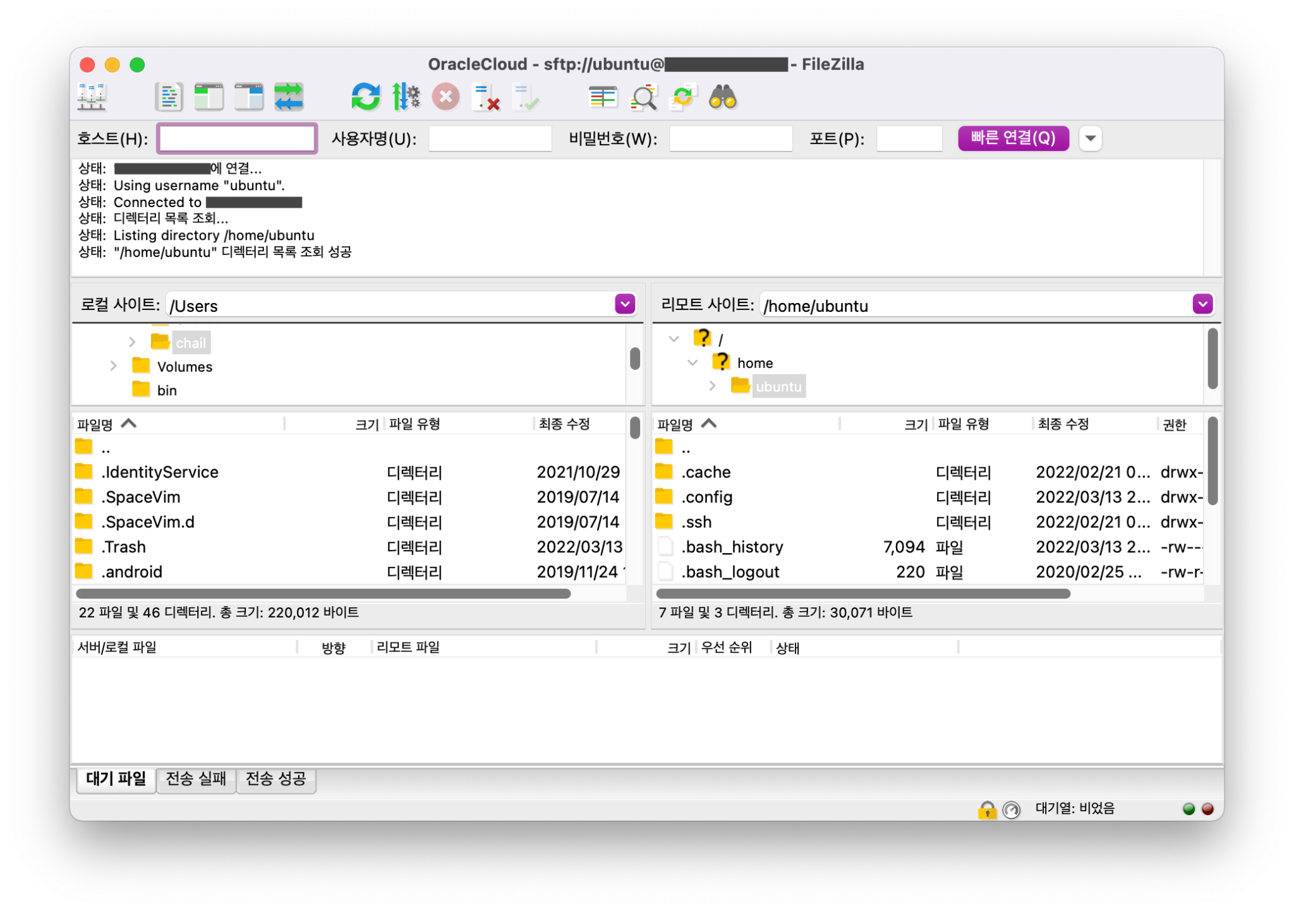Expand the Volumes folder in local tree
The height and width of the screenshot is (913, 1294).
(x=113, y=366)
